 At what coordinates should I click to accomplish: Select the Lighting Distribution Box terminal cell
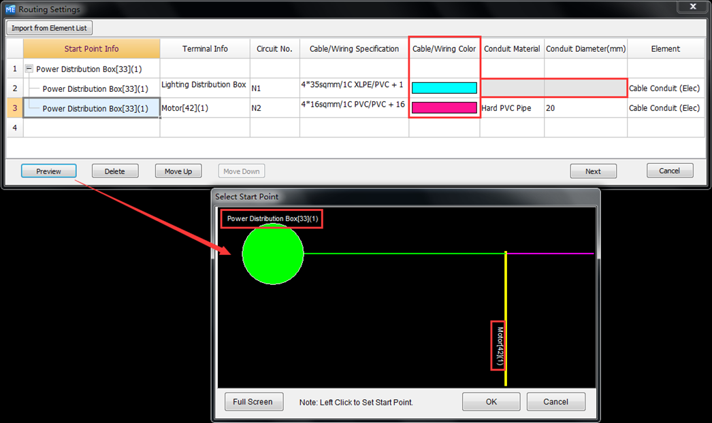coord(204,85)
